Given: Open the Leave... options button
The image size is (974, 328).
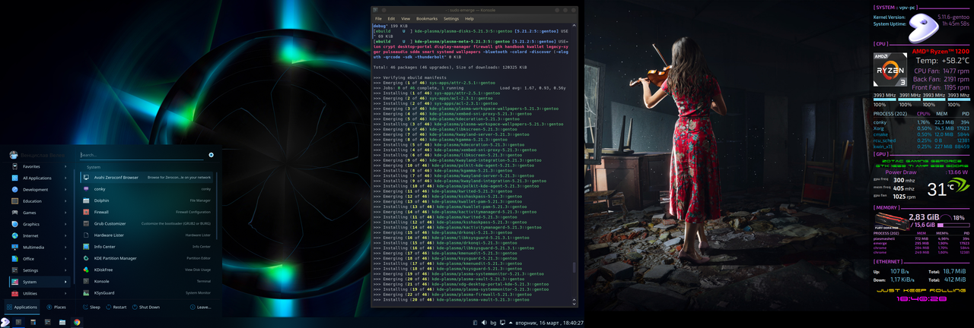Looking at the screenshot, I should point(199,307).
